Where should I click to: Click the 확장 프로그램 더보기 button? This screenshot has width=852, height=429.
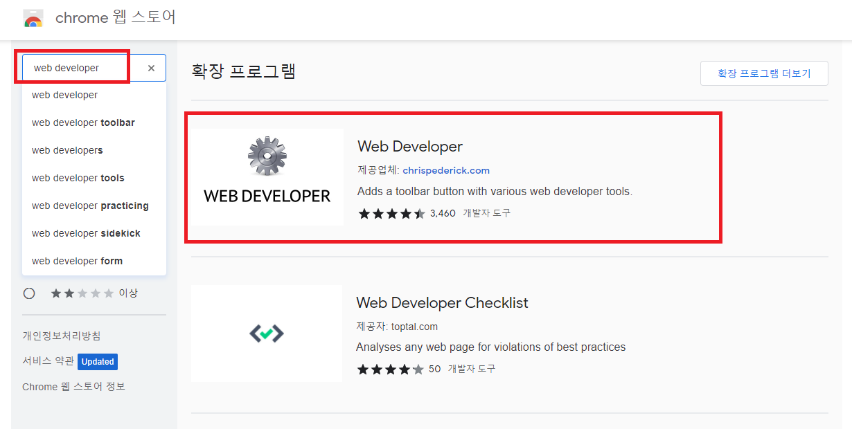click(x=764, y=73)
